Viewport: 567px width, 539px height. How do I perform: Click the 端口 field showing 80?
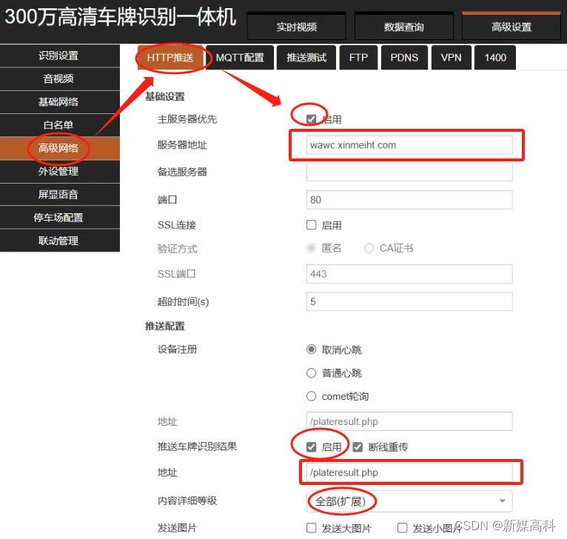point(409,200)
